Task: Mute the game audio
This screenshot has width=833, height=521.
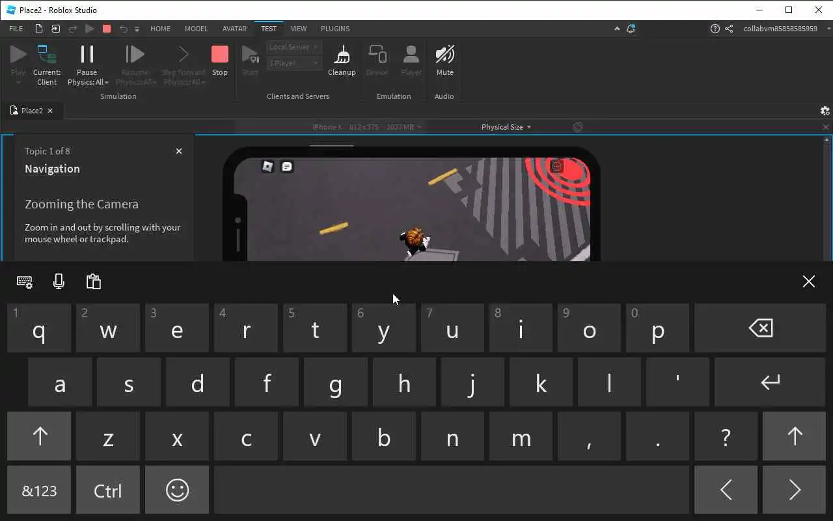Action: 444,61
